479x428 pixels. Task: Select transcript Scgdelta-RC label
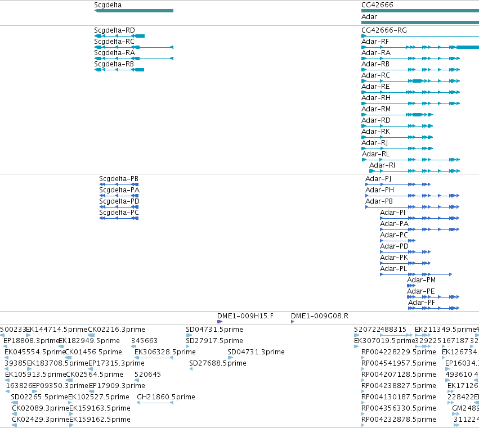tap(114, 42)
